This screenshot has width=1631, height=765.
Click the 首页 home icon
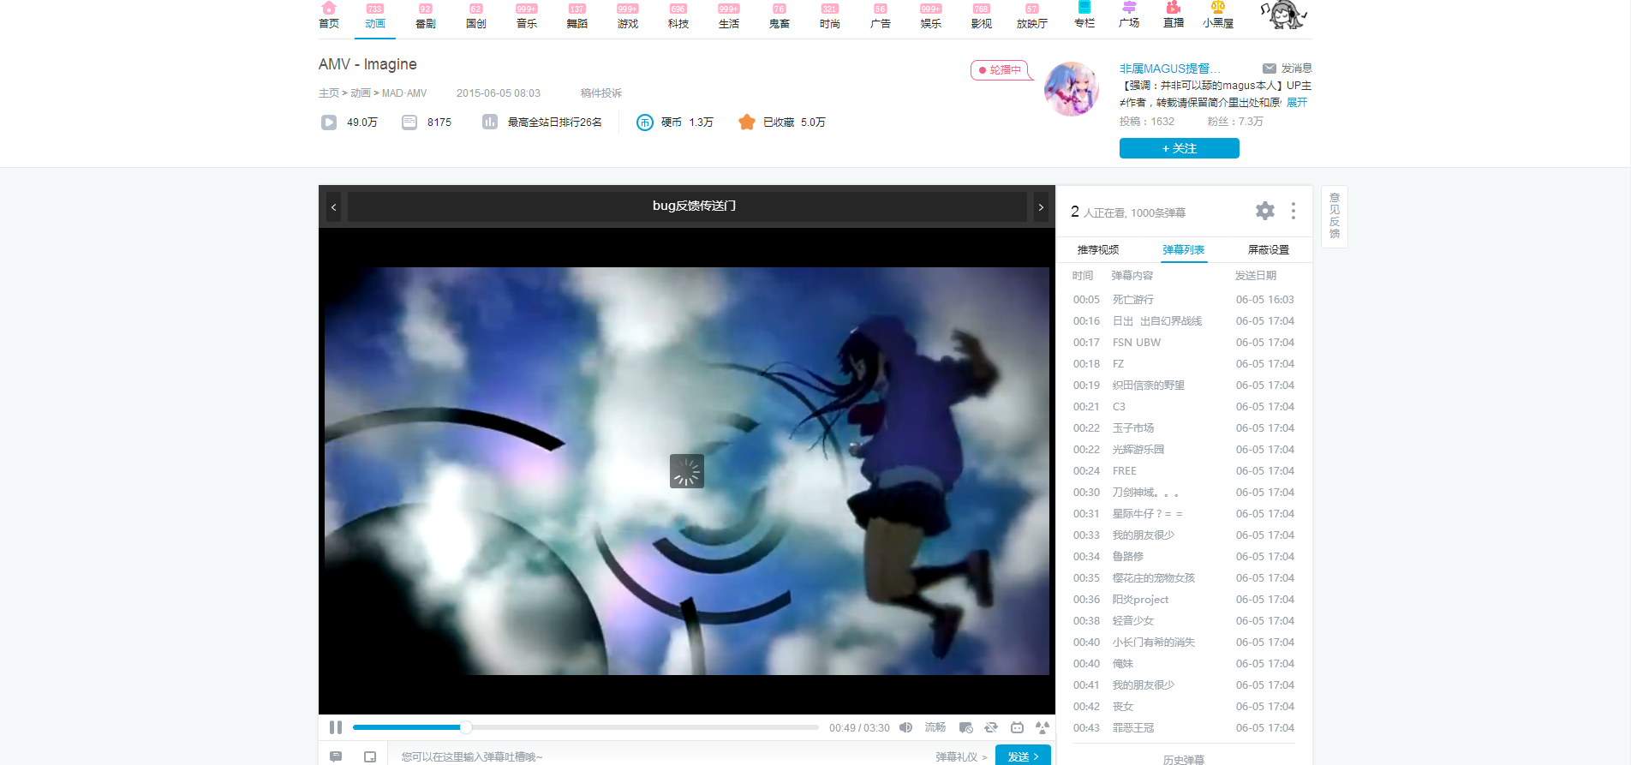329,9
